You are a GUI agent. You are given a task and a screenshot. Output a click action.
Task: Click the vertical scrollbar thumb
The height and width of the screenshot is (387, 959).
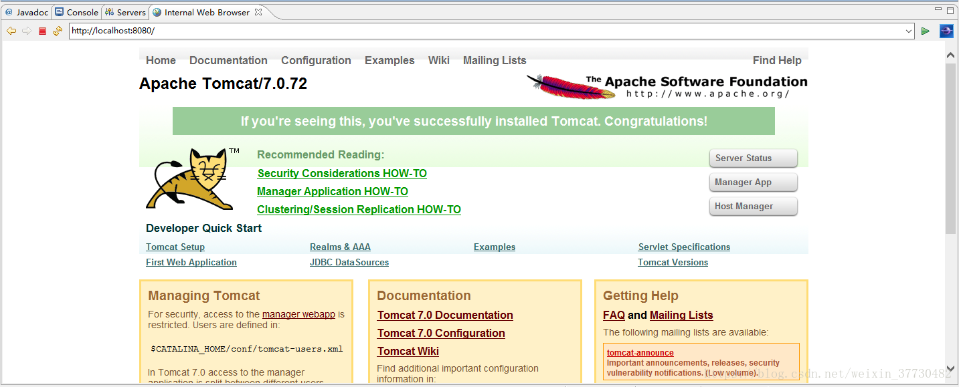point(950,147)
